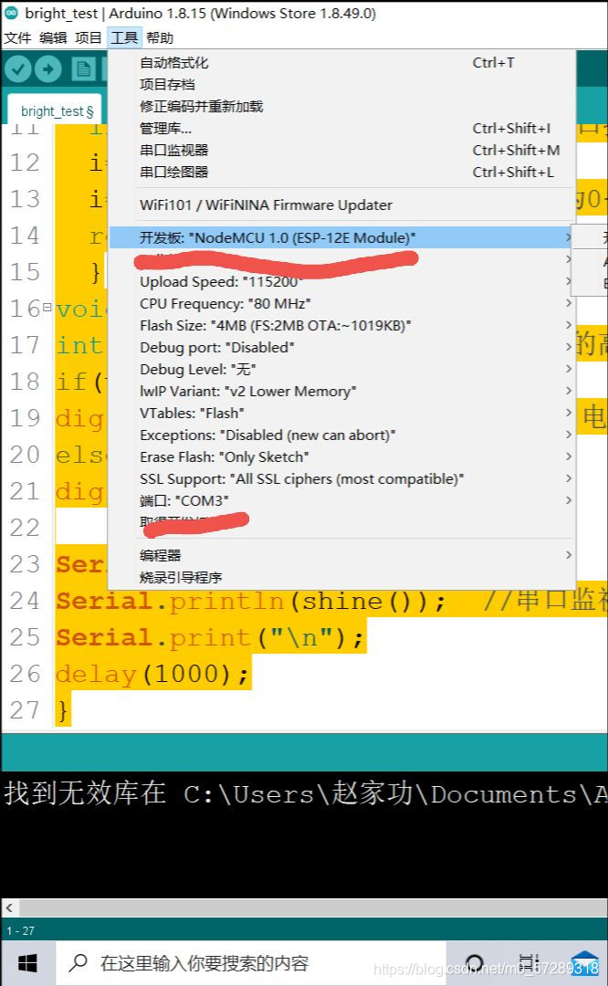Select 端口 "COM3" menu entry

[341, 500]
